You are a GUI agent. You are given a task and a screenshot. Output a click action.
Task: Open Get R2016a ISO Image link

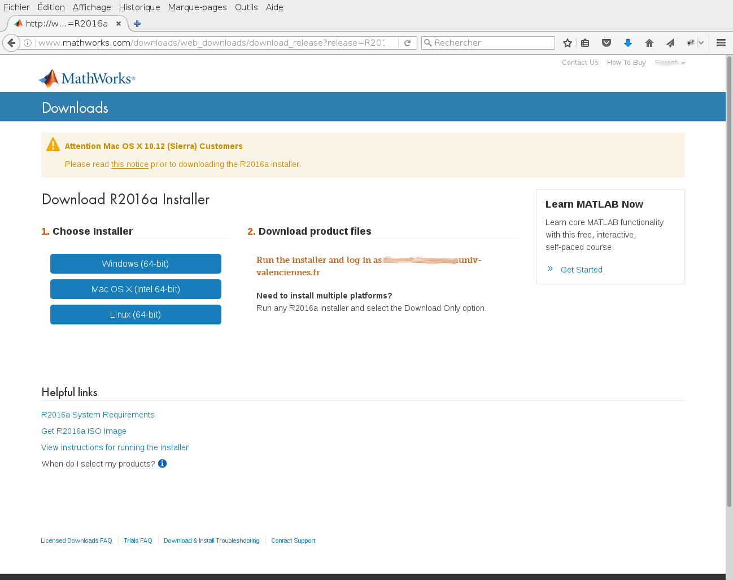84,431
